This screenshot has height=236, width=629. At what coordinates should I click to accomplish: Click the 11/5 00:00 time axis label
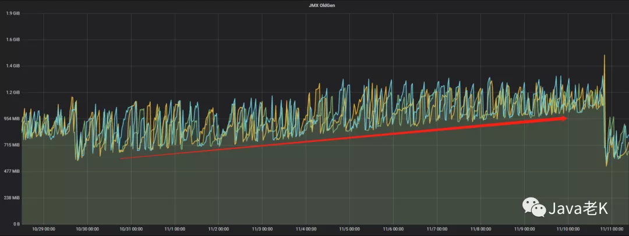coord(349,230)
